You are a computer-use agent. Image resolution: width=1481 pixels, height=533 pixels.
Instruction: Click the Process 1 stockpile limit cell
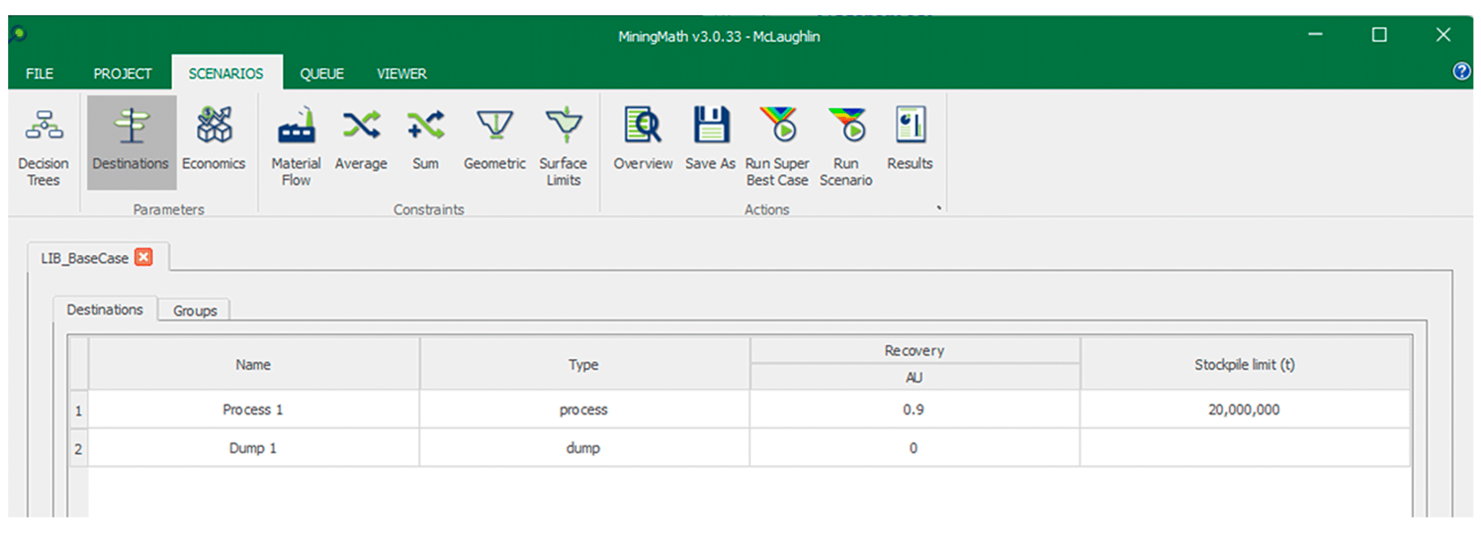[x=1244, y=410]
